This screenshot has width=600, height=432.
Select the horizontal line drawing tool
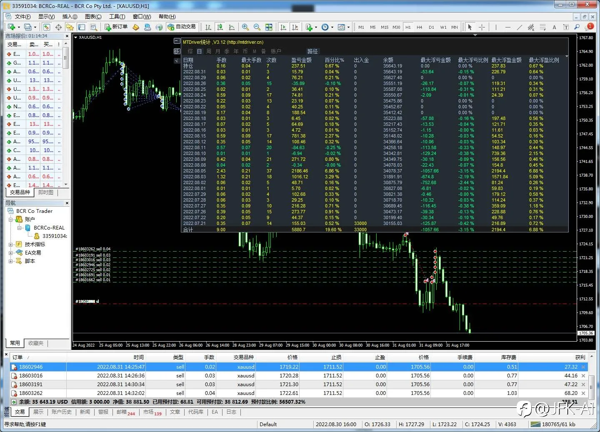pos(507,27)
